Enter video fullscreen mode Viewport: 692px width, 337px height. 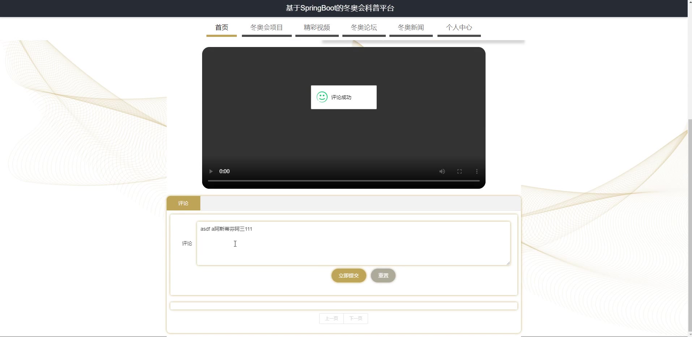click(x=459, y=171)
